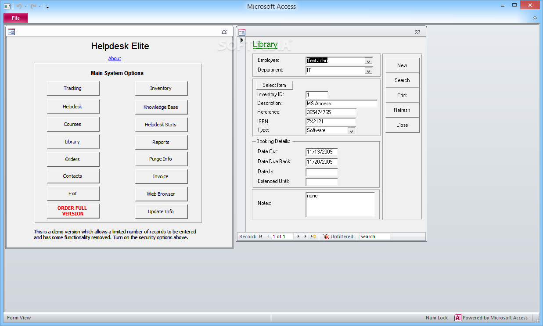543x326 pixels.
Task: Open the Invoice module
Action: (x=161, y=176)
